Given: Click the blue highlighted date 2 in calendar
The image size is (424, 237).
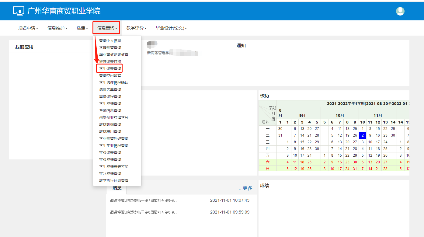Looking at the screenshot, I should (x=363, y=135).
